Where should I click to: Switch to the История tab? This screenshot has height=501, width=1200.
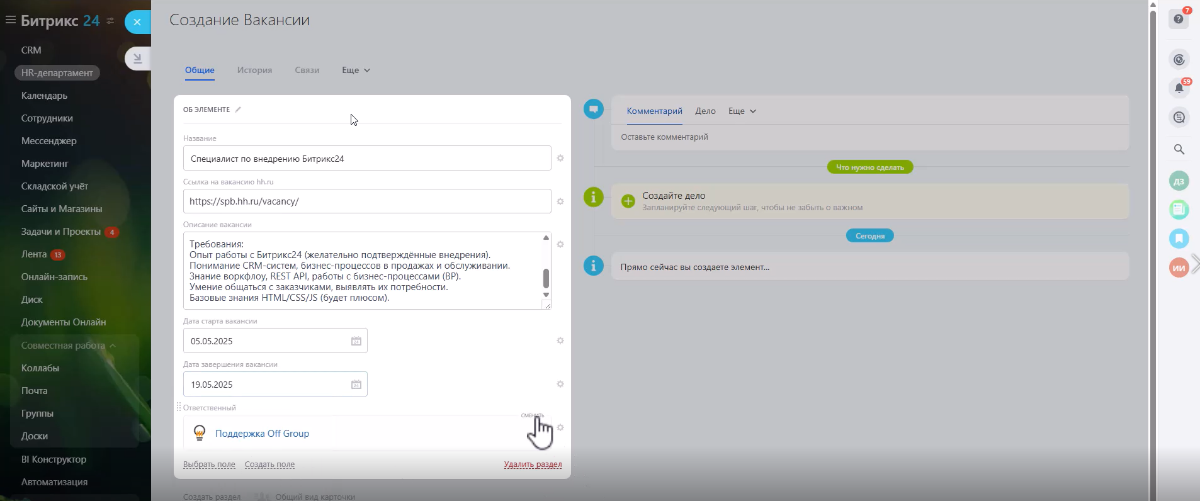tap(254, 70)
